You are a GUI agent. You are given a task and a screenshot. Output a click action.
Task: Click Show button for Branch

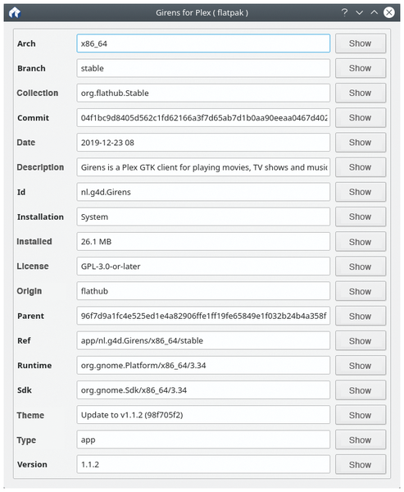[x=361, y=68]
